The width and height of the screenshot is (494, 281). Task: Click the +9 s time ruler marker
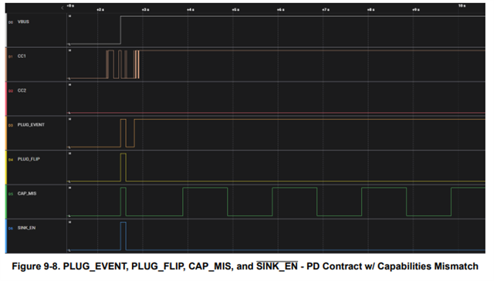pyautogui.click(x=415, y=10)
